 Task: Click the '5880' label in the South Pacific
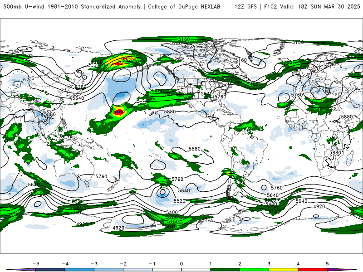point(195,149)
